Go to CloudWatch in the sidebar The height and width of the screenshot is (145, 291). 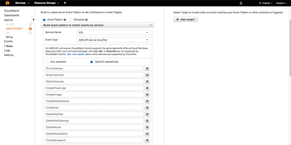pos(12,11)
